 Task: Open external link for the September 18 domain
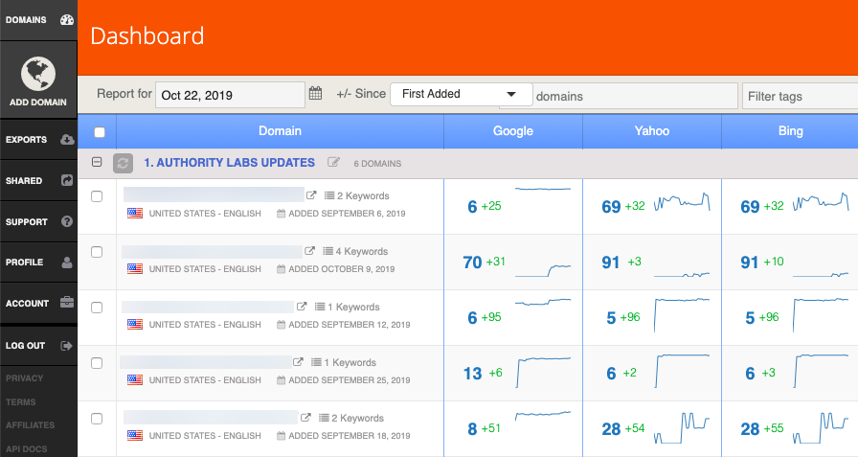click(305, 418)
